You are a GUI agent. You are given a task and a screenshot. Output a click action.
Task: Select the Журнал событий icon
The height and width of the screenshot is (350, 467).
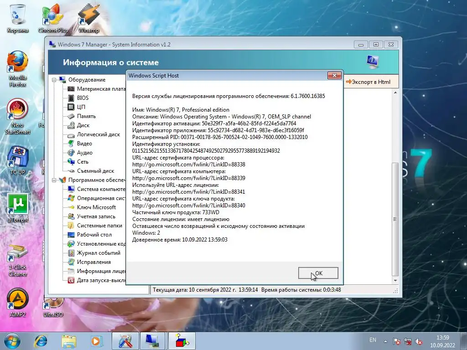point(71,253)
